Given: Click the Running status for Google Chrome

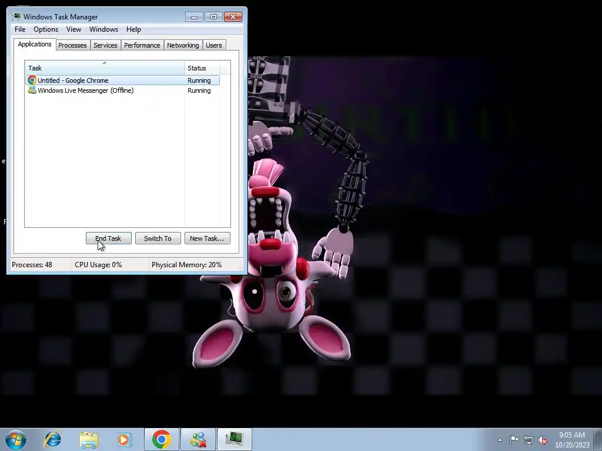Looking at the screenshot, I should [199, 80].
